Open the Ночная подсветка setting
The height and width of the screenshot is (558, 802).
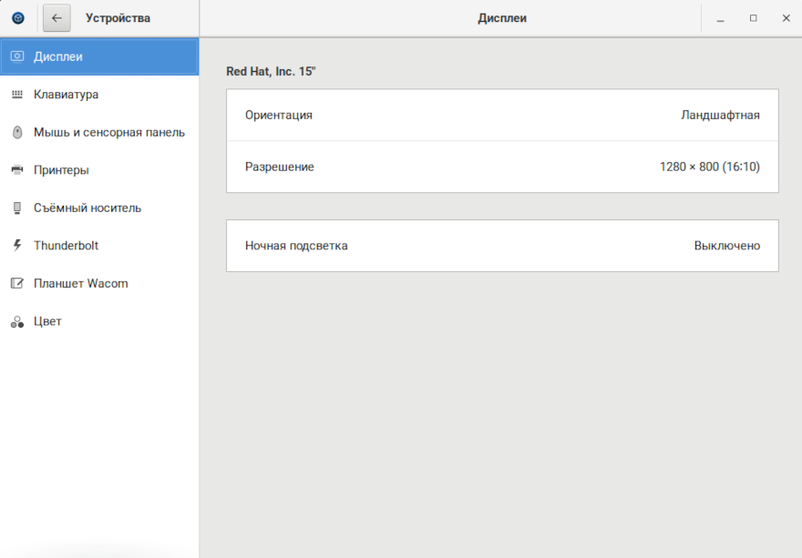click(296, 246)
